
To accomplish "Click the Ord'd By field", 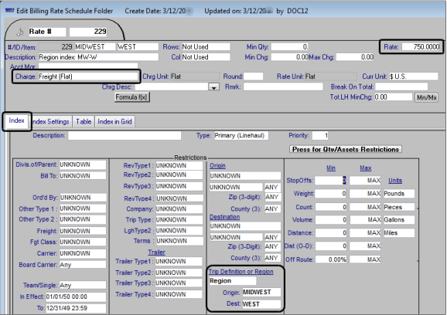I will (x=83, y=198).
